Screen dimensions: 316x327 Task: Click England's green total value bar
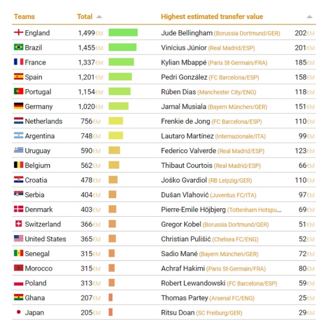tap(123, 33)
